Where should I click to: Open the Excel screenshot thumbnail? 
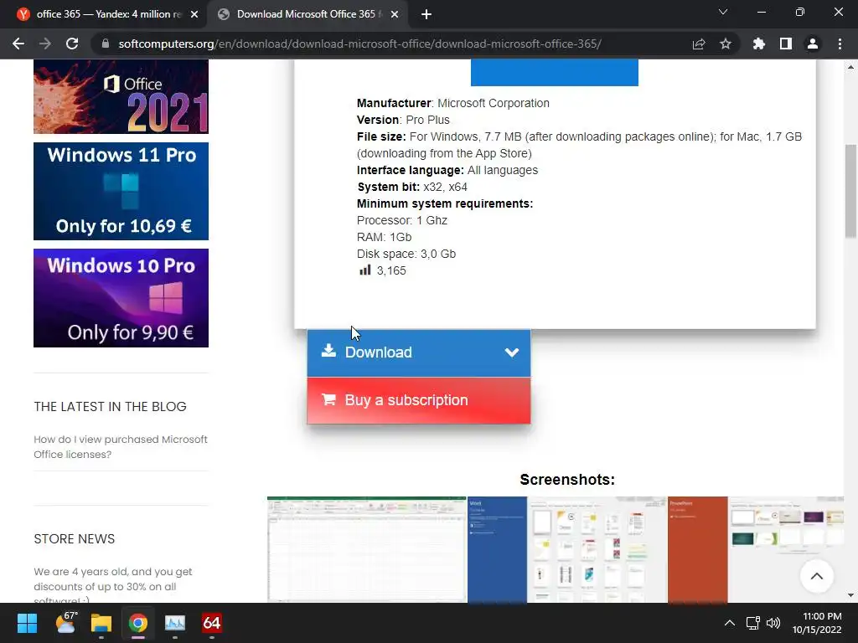click(x=367, y=549)
